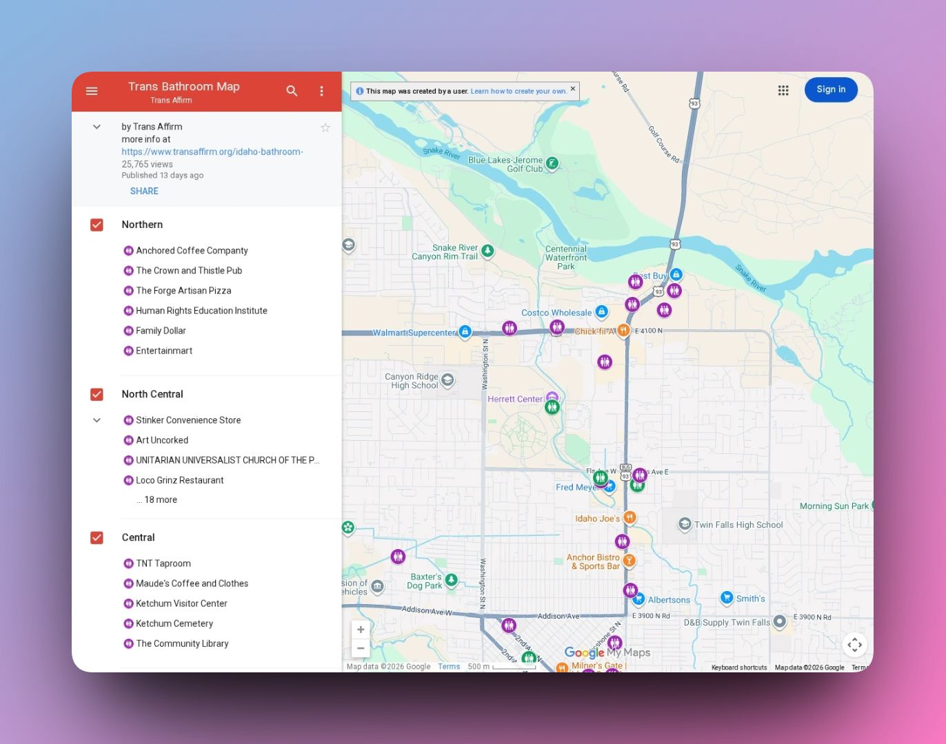Click the Smith's shopping cart marker
The height and width of the screenshot is (744, 946).
coord(726,597)
